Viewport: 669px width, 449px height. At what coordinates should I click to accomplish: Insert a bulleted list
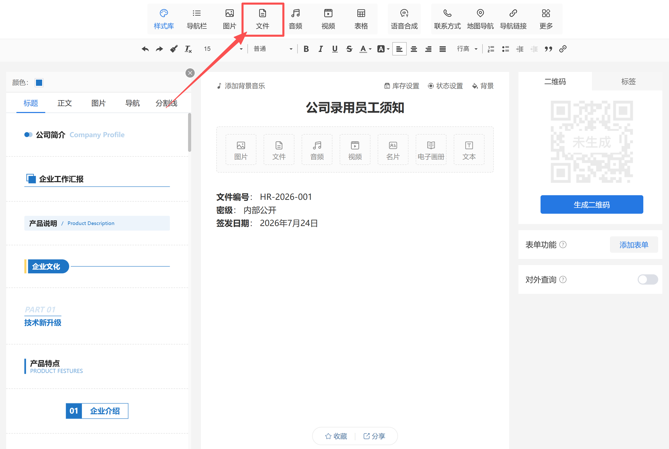pyautogui.click(x=505, y=49)
